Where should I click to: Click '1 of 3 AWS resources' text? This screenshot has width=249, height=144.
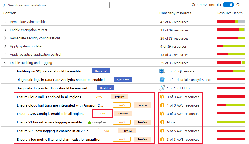click(183, 105)
